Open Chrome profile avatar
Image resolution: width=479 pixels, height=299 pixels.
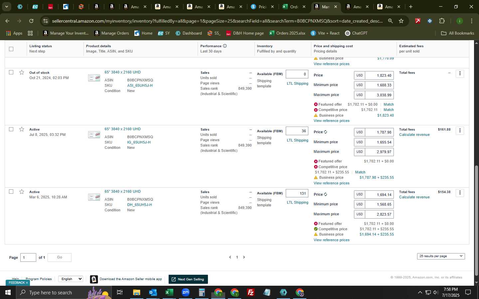point(460,21)
